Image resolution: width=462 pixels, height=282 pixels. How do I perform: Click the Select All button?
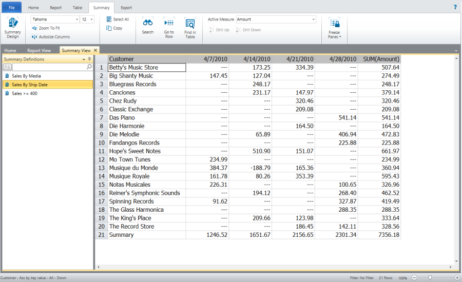coord(117,19)
